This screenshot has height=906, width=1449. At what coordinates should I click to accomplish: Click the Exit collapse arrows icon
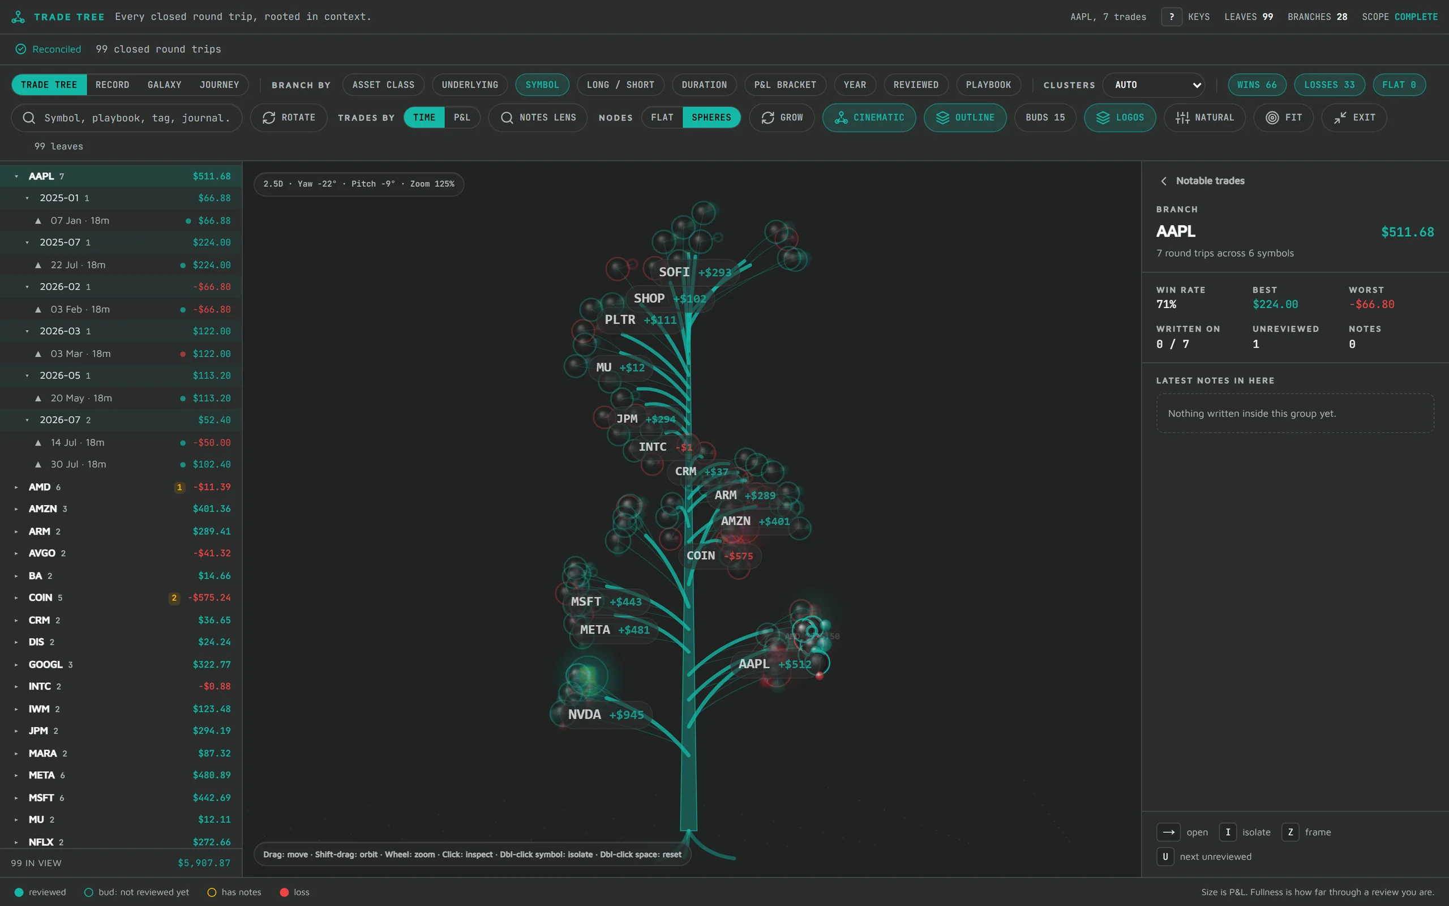pos(1340,117)
